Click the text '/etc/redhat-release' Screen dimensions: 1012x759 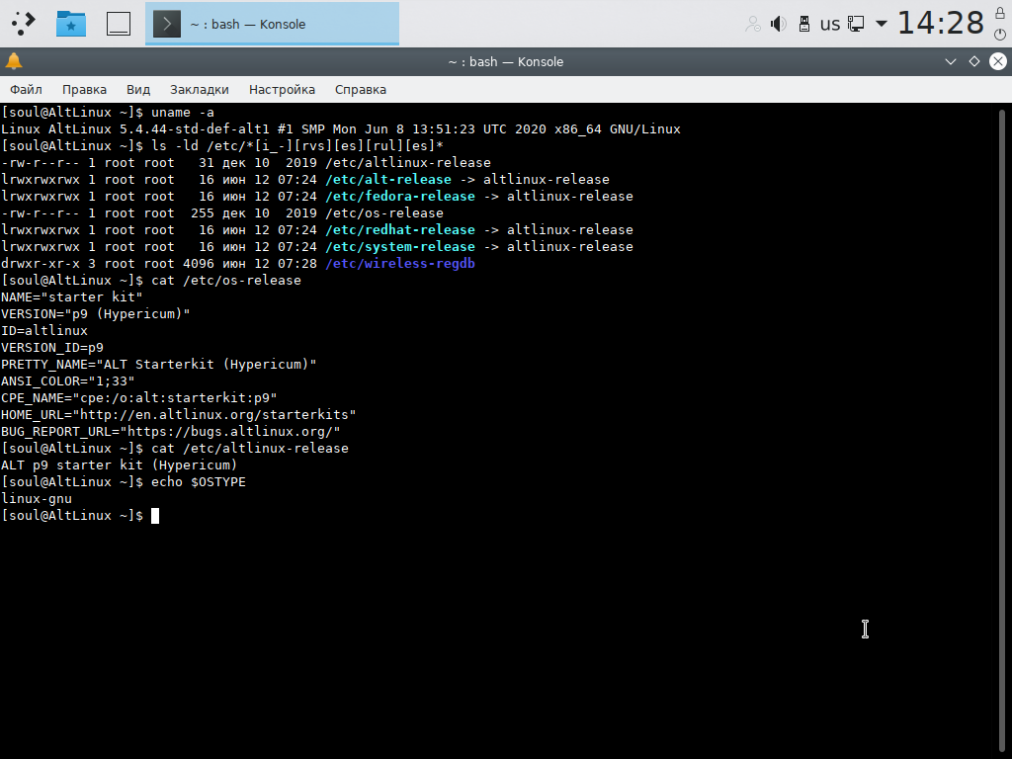(x=400, y=229)
